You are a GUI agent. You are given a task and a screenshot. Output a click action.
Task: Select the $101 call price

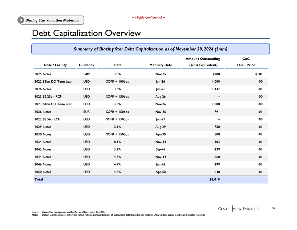coord(259,74)
